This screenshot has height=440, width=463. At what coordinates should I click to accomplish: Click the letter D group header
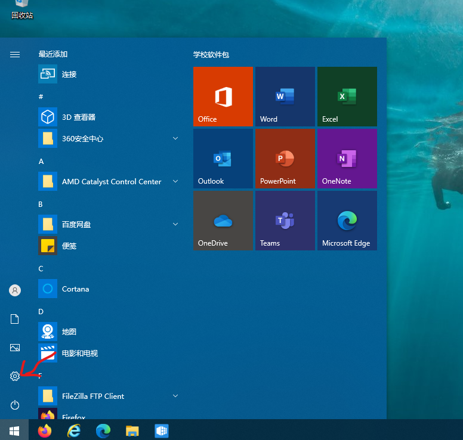[x=41, y=312]
